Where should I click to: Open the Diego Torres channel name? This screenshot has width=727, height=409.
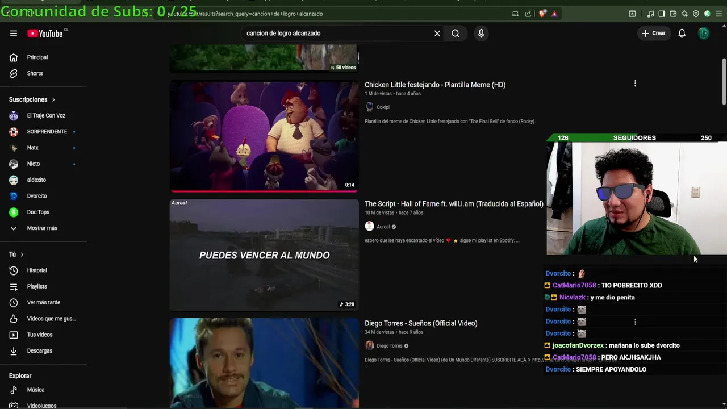[390, 346]
